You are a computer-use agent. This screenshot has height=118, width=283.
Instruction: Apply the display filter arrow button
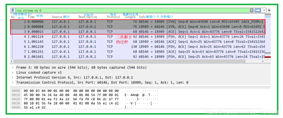pos(258,10)
